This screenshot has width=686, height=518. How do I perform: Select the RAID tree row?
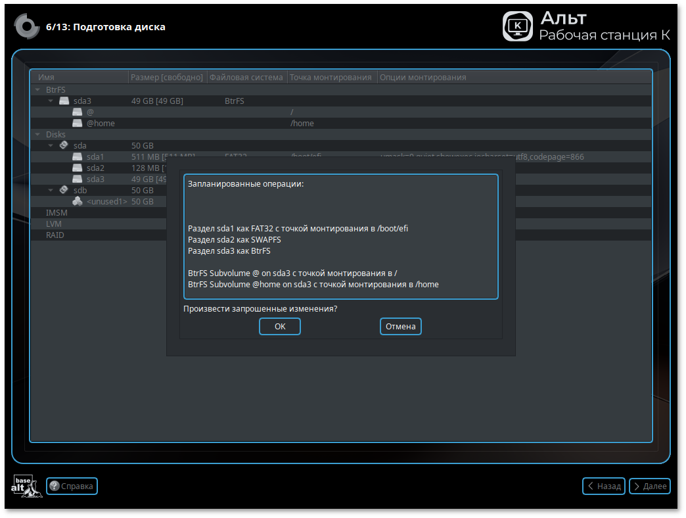click(55, 235)
